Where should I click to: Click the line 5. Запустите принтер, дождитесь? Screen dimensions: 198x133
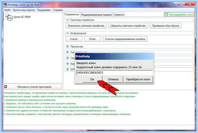(67, 114)
